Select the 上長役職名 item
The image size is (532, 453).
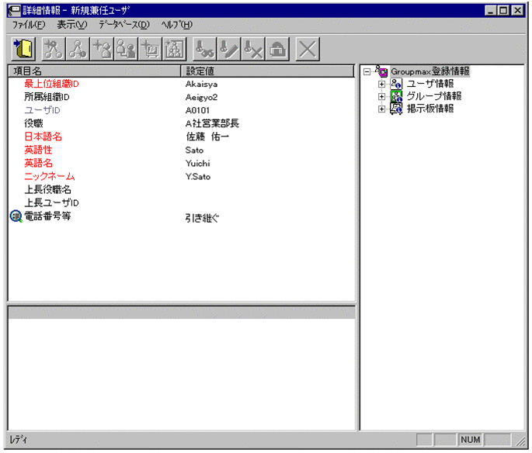(47, 189)
